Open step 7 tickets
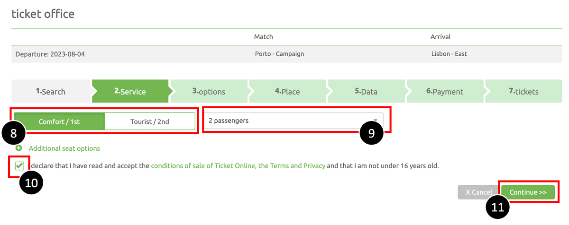This screenshot has width=569, height=225. pos(523,91)
